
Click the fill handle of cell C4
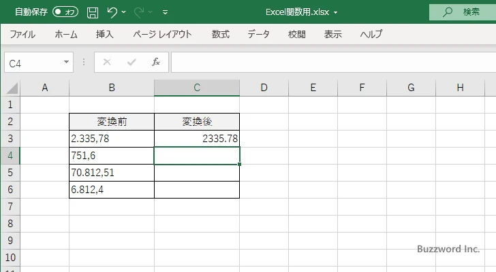[239, 164]
